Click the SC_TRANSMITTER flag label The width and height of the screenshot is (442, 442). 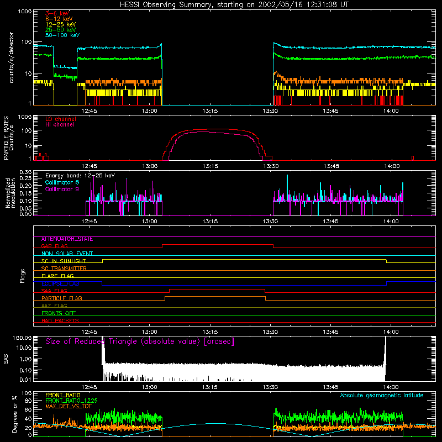pyautogui.click(x=64, y=269)
